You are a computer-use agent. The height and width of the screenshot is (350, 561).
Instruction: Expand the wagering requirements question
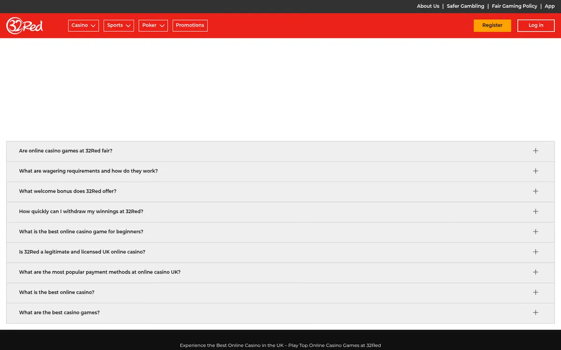[x=280, y=171]
